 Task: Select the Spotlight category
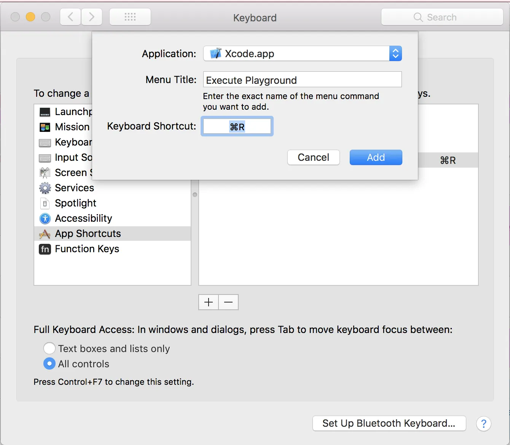tap(112, 203)
